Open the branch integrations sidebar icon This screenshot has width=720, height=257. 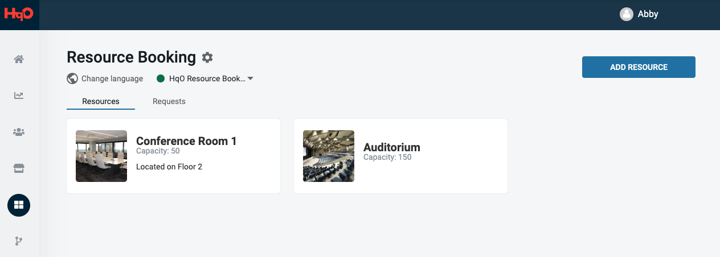[x=19, y=241]
